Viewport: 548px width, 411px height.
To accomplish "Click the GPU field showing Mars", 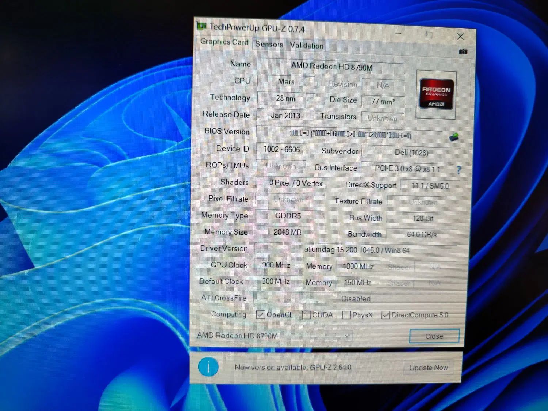I will (x=286, y=81).
